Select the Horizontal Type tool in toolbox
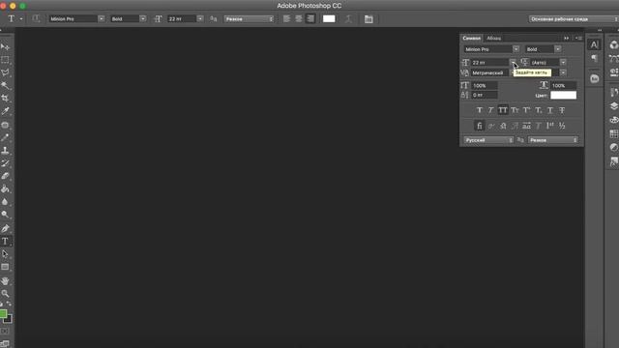The height and width of the screenshot is (348, 619). (5, 241)
